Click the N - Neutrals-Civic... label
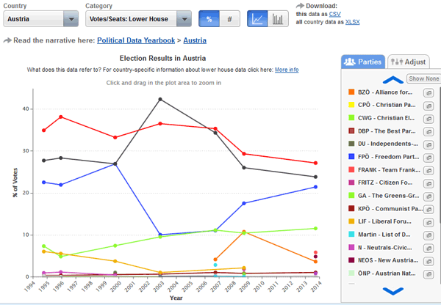Screen dimensions: 441x305 (384, 248)
